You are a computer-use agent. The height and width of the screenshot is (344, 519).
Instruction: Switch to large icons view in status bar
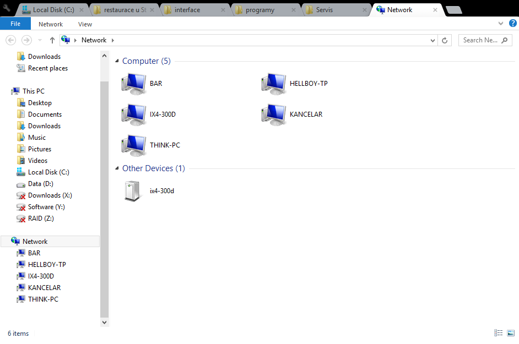(511, 333)
